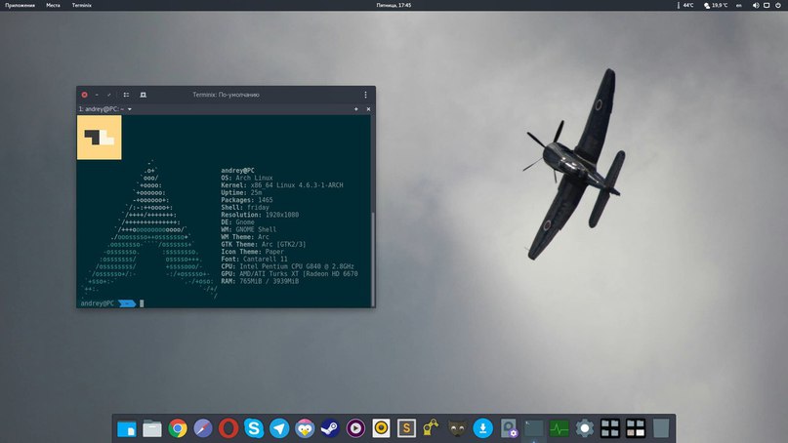The width and height of the screenshot is (788, 443).
Task: Open the purple media player icon in dock
Action: (355, 429)
